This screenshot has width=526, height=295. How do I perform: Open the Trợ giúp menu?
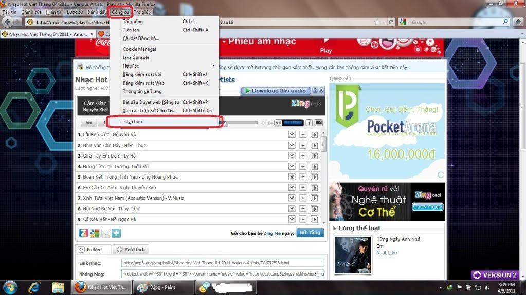(142, 12)
